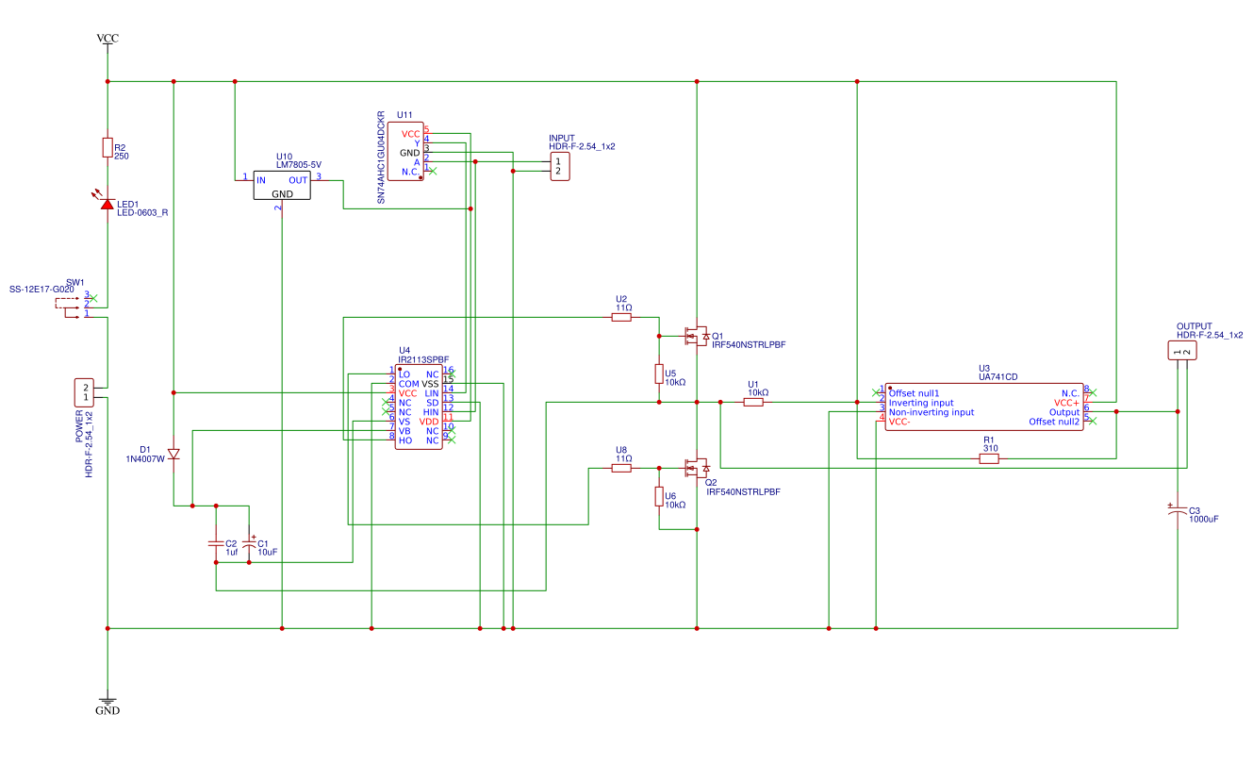The image size is (1253, 780).
Task: Select the U5 10kΩ resistor symbol
Action: coord(659,374)
